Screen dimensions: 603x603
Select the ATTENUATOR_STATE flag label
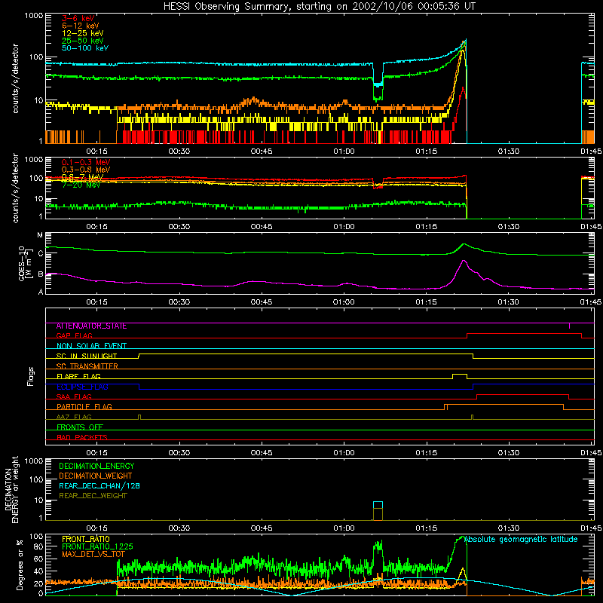[x=91, y=326]
